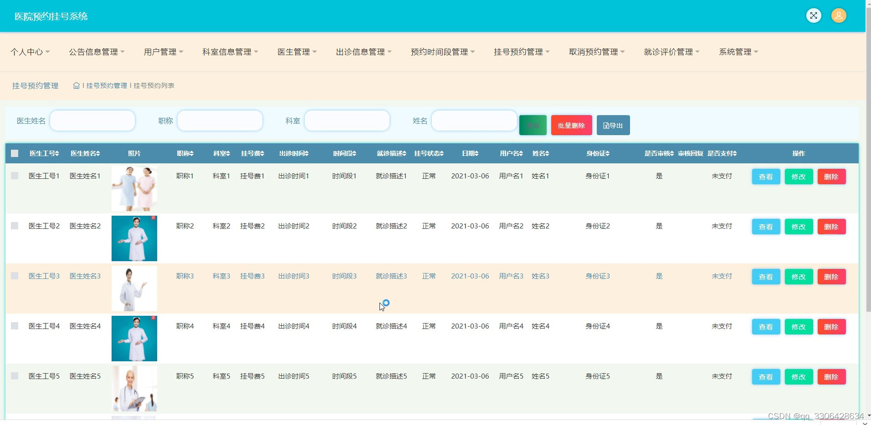
Task: Sort by 日期 column header
Action: point(470,154)
